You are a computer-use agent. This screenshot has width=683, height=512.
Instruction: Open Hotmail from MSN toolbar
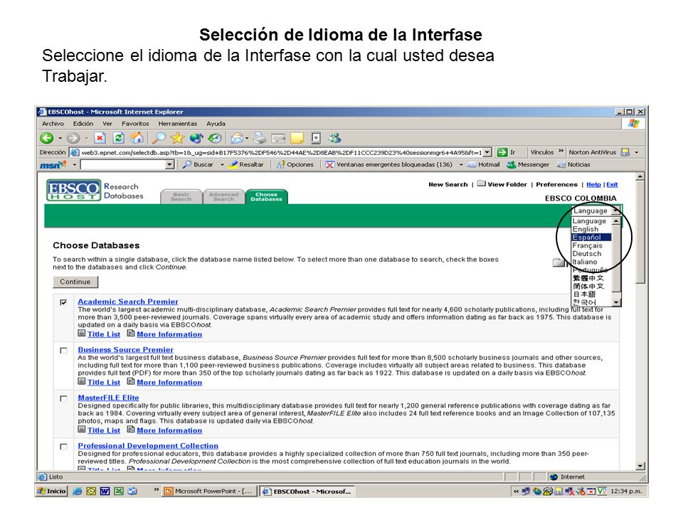point(484,164)
